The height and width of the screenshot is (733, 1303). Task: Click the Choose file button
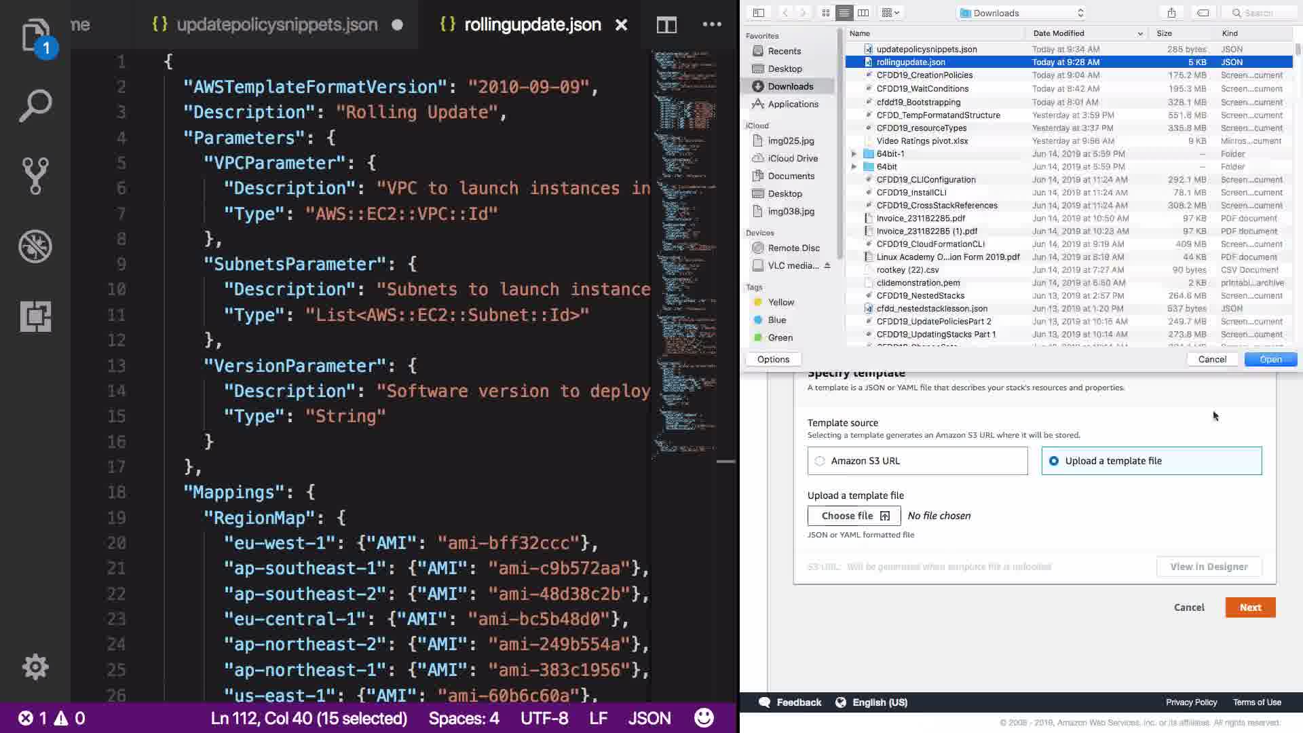[x=854, y=516]
